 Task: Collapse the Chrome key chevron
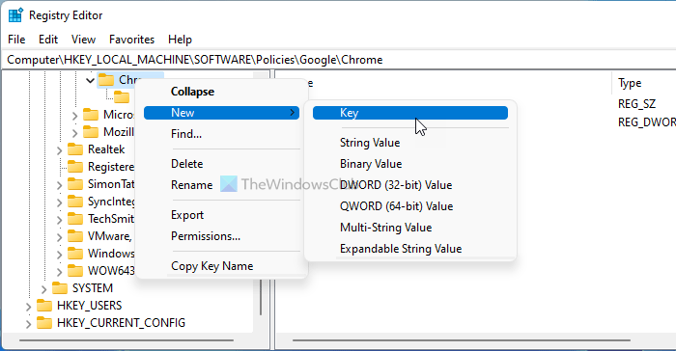(x=90, y=80)
